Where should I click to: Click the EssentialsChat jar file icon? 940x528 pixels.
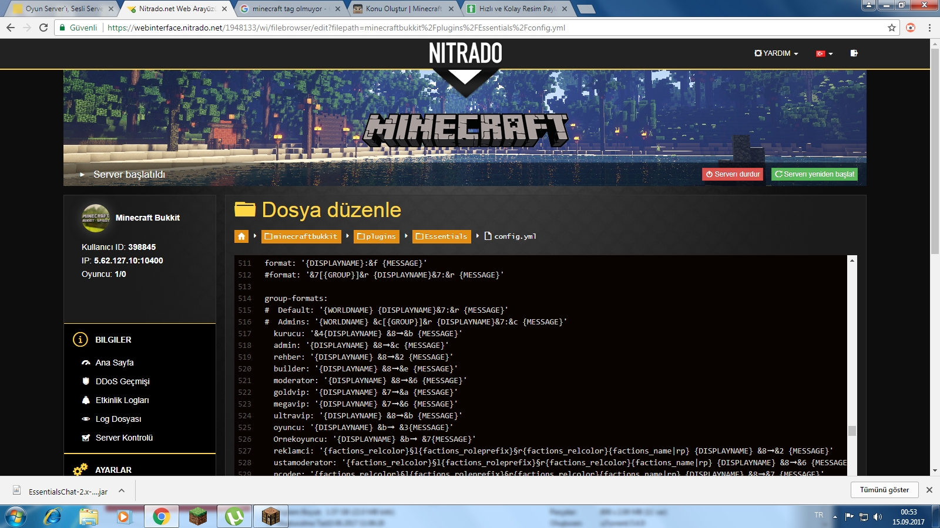[17, 490]
